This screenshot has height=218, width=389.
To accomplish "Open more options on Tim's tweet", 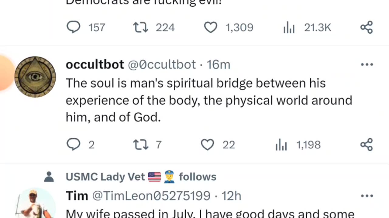I will click(x=367, y=196).
